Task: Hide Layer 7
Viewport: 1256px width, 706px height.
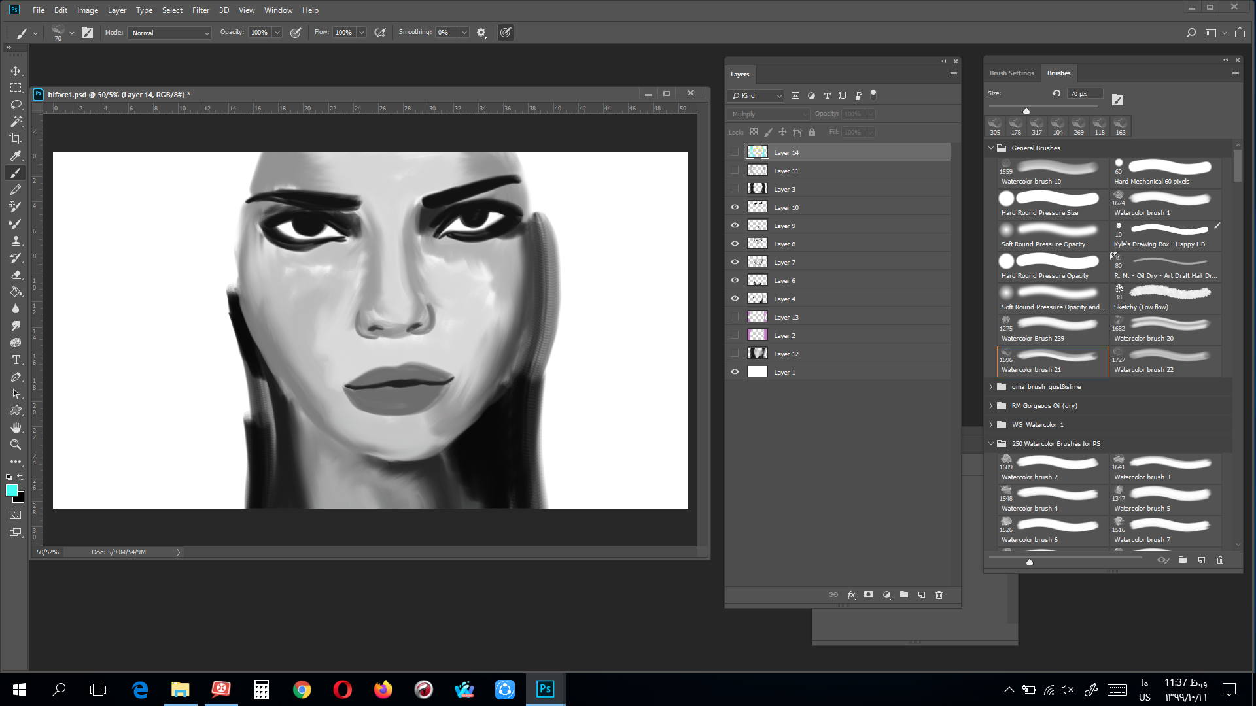Action: click(735, 262)
